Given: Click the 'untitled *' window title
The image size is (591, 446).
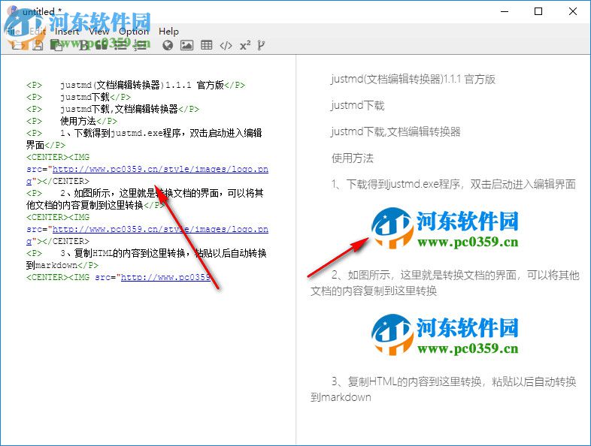Looking at the screenshot, I should click(x=42, y=12).
